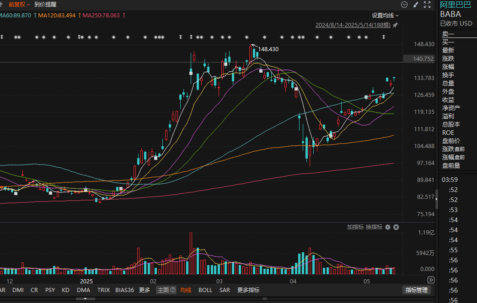Open volume indicator settings gear
Viewport: 477px width, 303px height.
tap(388, 227)
